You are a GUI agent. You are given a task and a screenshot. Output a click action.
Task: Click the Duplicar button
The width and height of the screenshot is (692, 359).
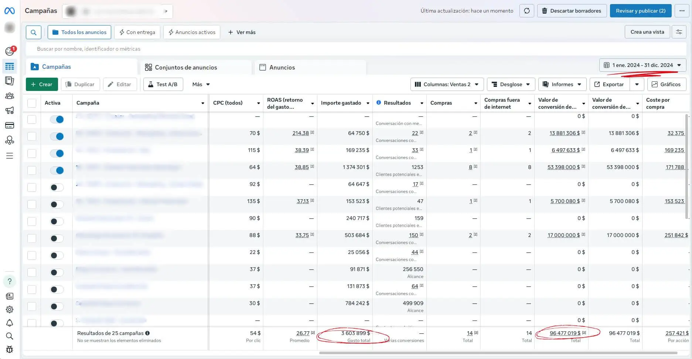click(80, 84)
